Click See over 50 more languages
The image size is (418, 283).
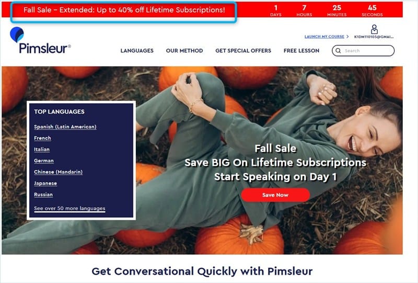point(69,209)
